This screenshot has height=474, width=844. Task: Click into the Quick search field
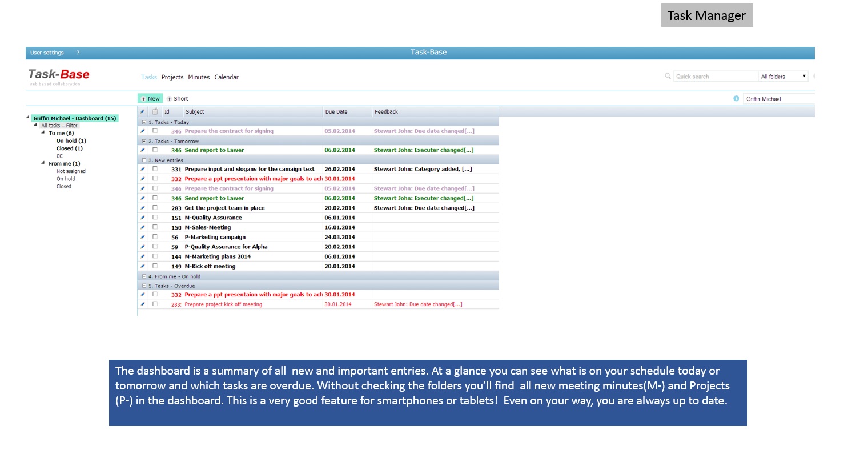tap(716, 77)
